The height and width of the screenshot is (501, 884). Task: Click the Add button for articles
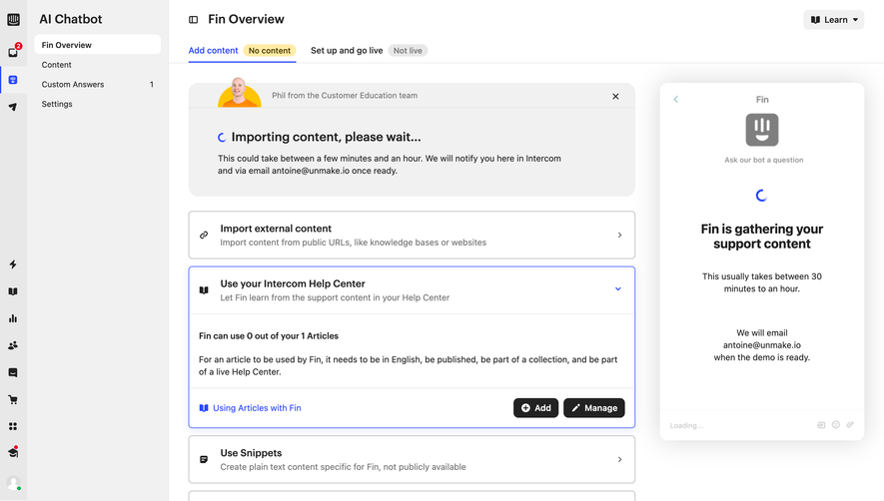tap(535, 408)
